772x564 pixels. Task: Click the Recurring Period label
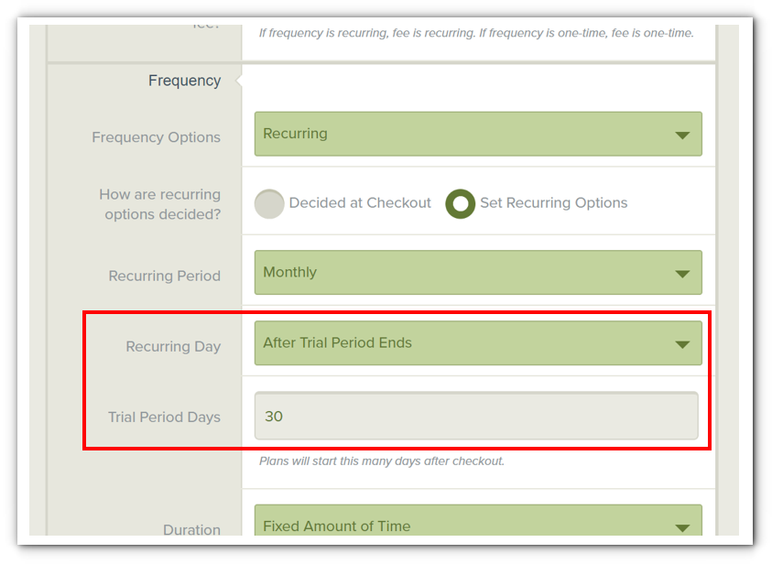[x=165, y=276]
